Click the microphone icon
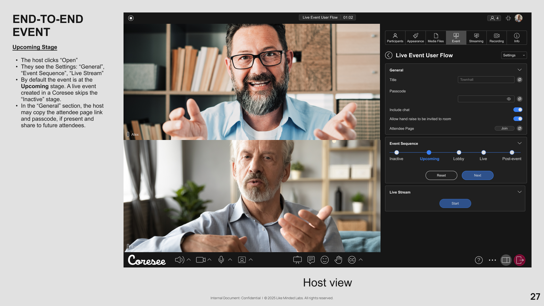 pyautogui.click(x=221, y=260)
